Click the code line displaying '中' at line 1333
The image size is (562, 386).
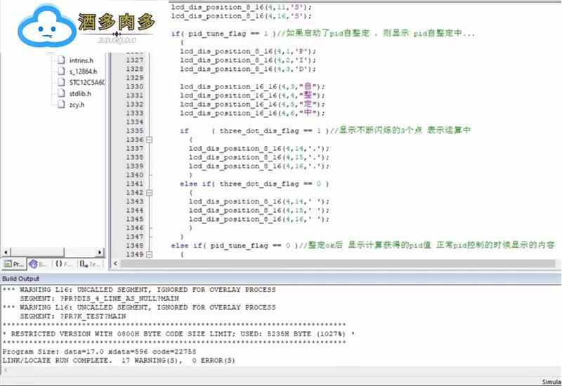click(x=252, y=113)
